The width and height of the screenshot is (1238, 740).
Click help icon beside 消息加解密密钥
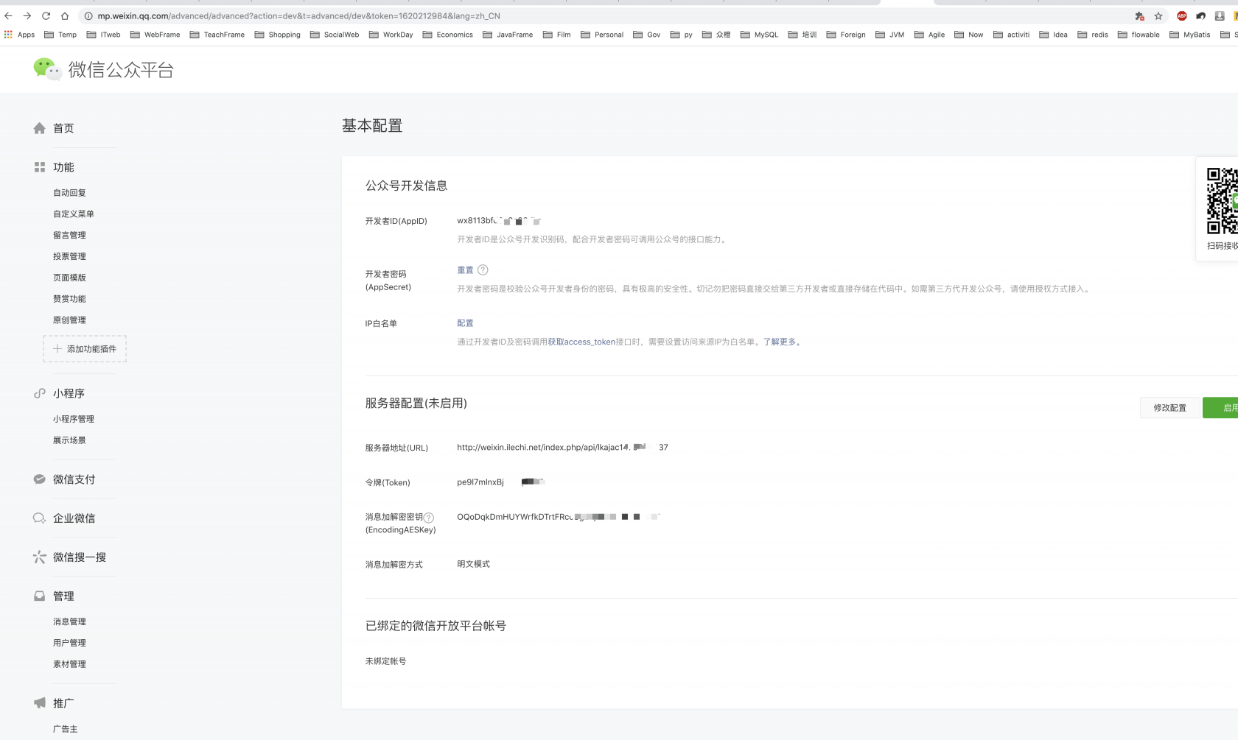click(429, 518)
